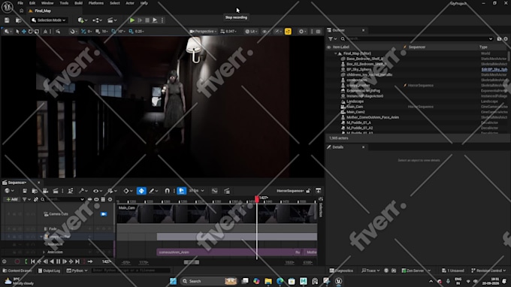Open the Add content cube icon menu
Image resolution: width=511 pixels, height=287 pixels.
(82, 20)
